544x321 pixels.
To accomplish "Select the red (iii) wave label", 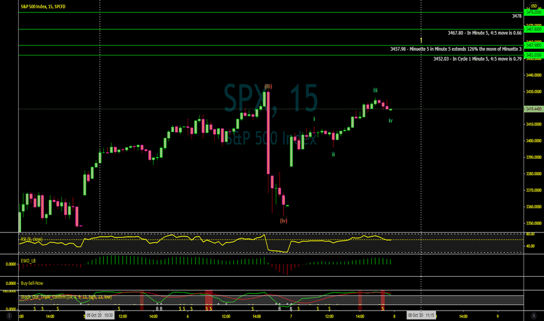I will point(268,86).
